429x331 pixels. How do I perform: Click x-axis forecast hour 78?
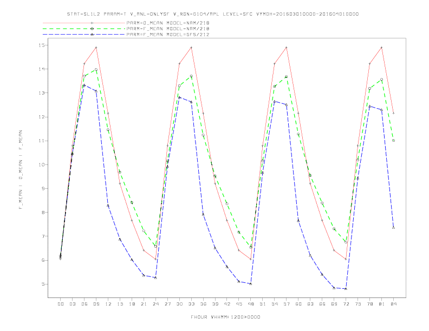click(370, 304)
